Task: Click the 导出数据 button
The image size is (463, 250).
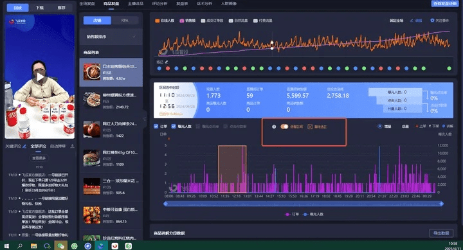Action: (x=441, y=233)
